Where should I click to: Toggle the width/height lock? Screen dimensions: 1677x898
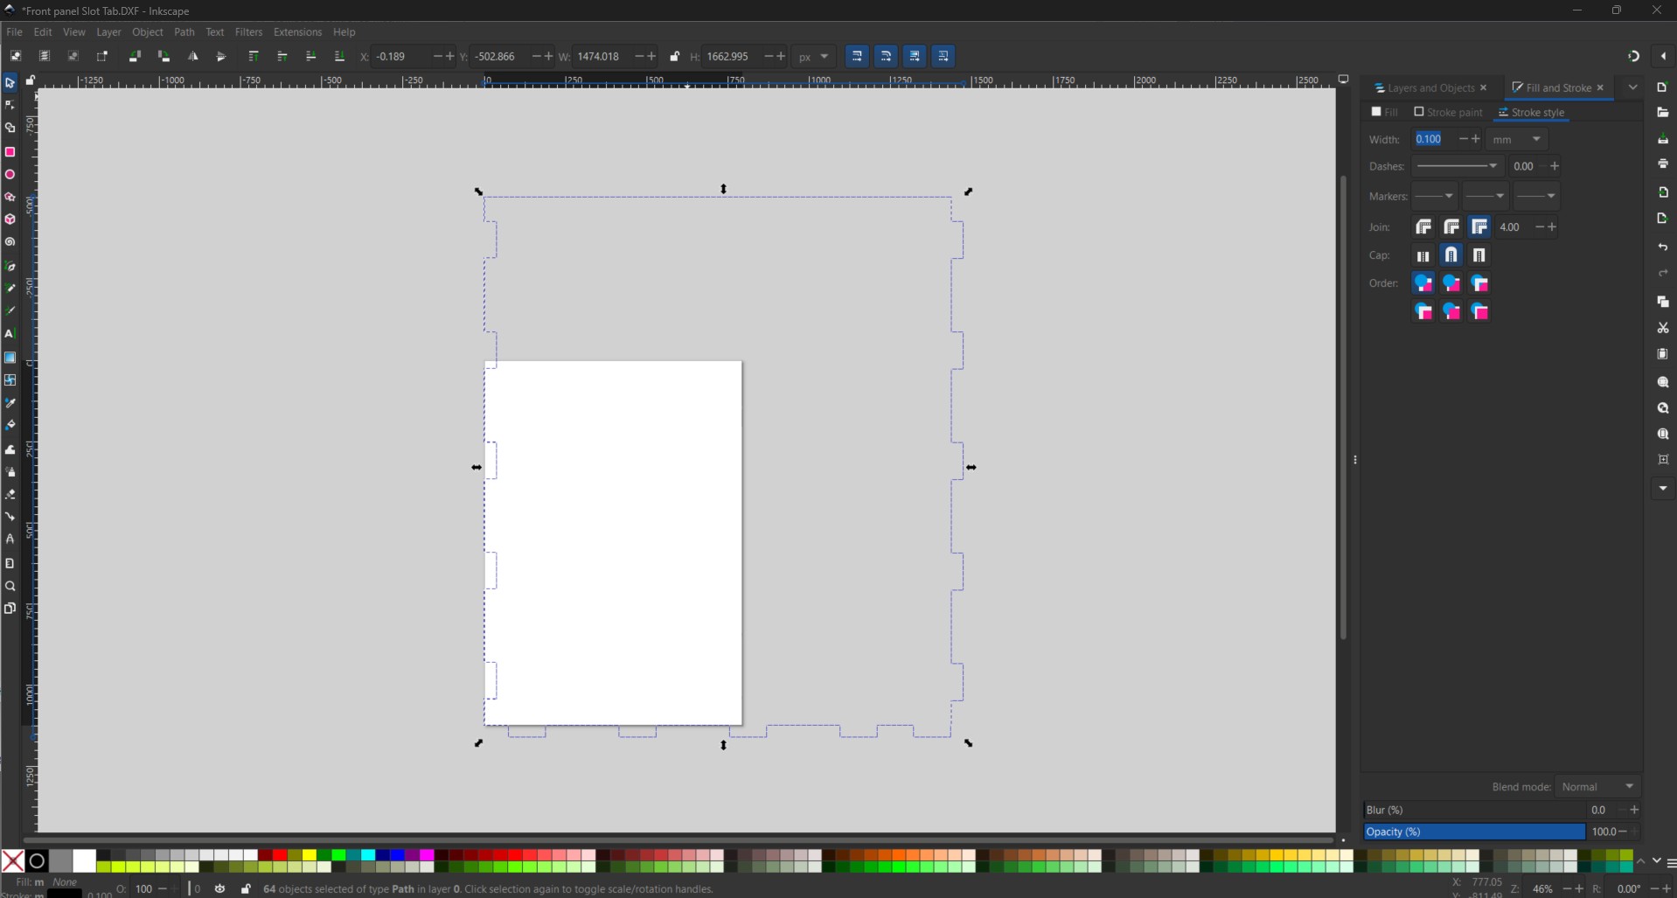674,56
